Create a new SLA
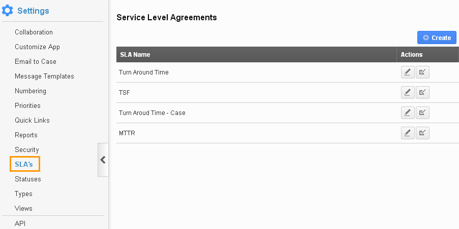This screenshot has width=459, height=229. pyautogui.click(x=437, y=37)
